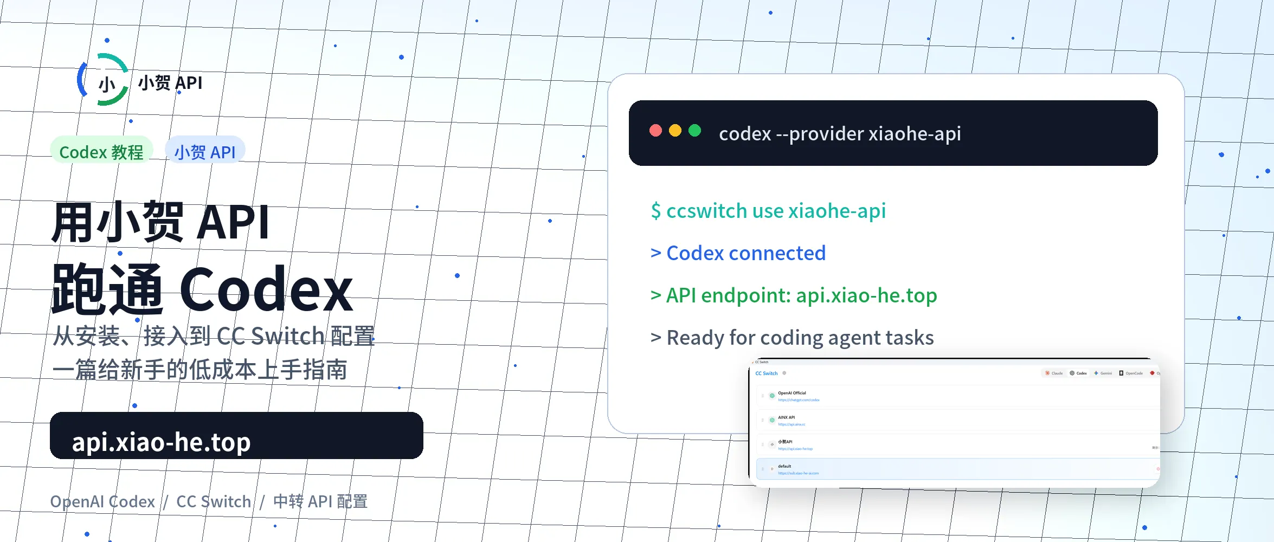Select the OpenCode tab
This screenshot has height=542, width=1274.
[x=1131, y=373]
